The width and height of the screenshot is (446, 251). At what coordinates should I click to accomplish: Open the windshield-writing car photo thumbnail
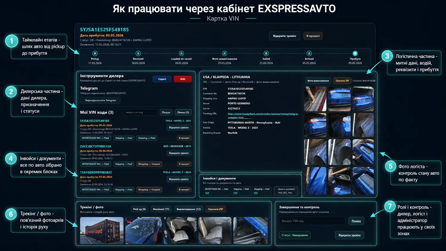[143, 231]
